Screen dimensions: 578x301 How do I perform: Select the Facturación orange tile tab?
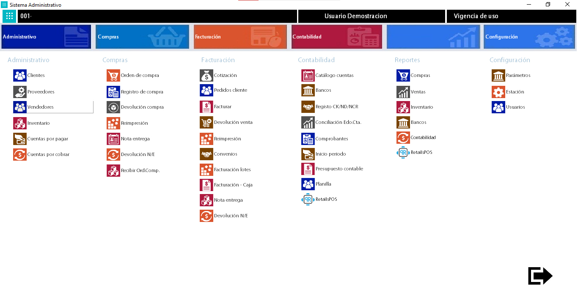click(x=240, y=37)
